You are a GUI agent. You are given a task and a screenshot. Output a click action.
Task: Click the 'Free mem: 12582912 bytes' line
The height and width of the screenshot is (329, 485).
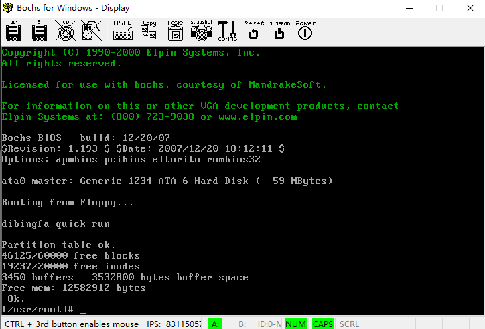coord(74,288)
